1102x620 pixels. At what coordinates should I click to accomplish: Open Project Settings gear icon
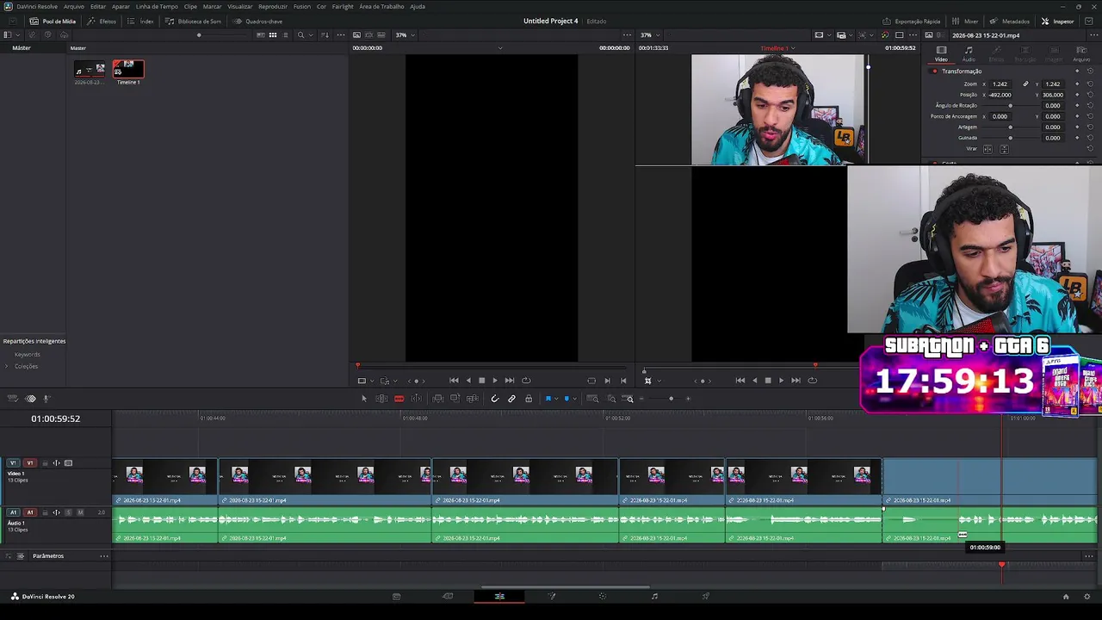pyautogui.click(x=1088, y=596)
